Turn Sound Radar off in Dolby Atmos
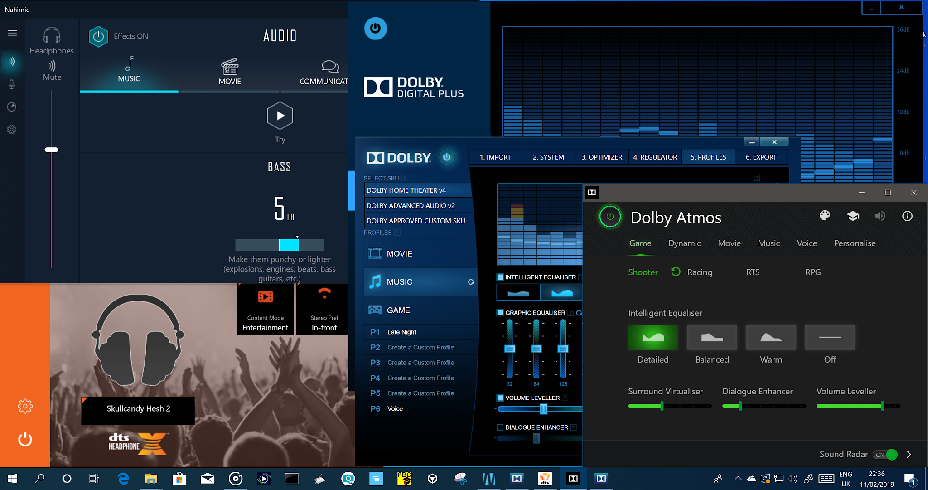The image size is (928, 490). click(885, 454)
